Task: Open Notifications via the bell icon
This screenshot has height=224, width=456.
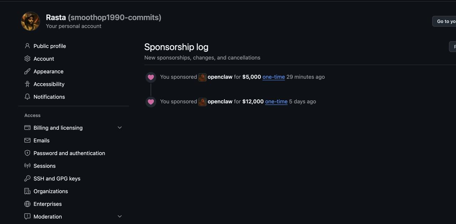Action: 27,97
